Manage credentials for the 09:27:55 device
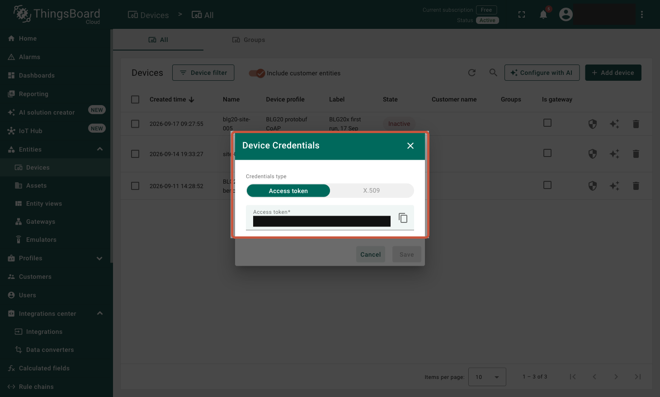660x397 pixels. (593, 124)
